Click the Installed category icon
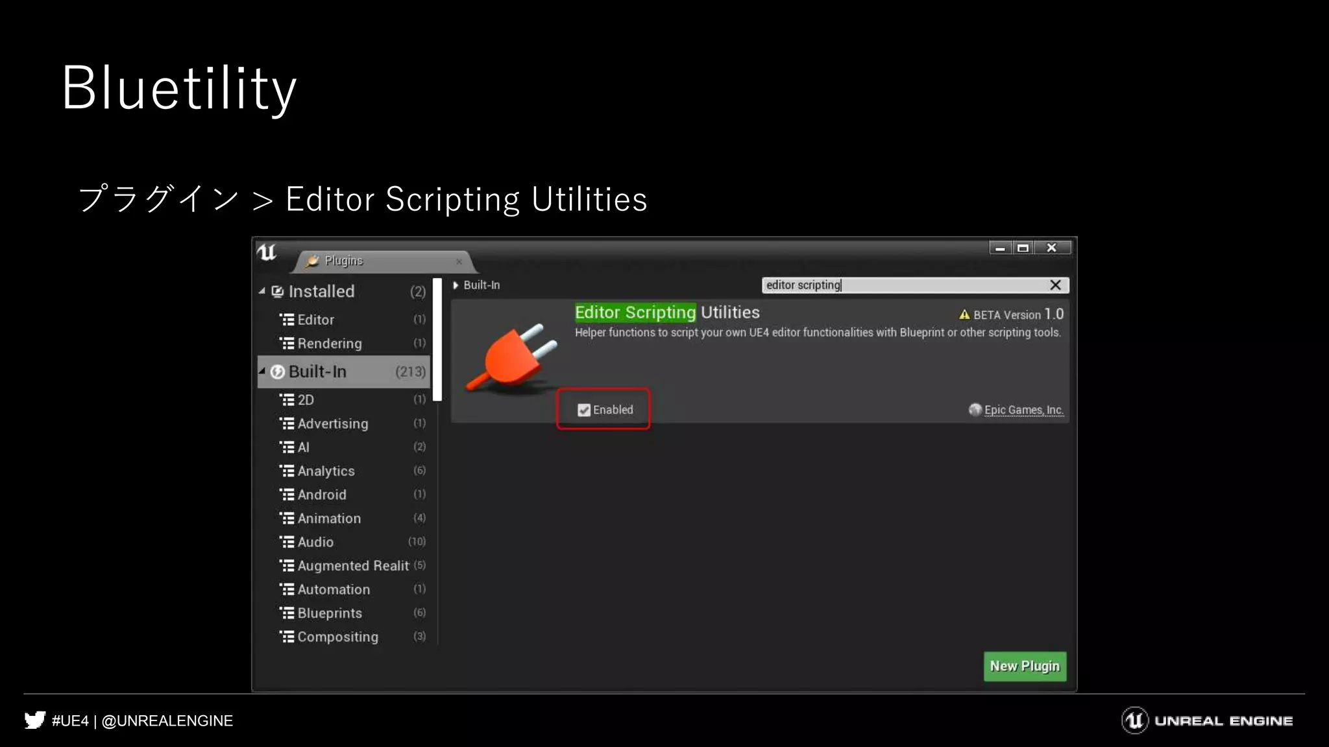Screen dimensions: 1329x747 tap(277, 292)
